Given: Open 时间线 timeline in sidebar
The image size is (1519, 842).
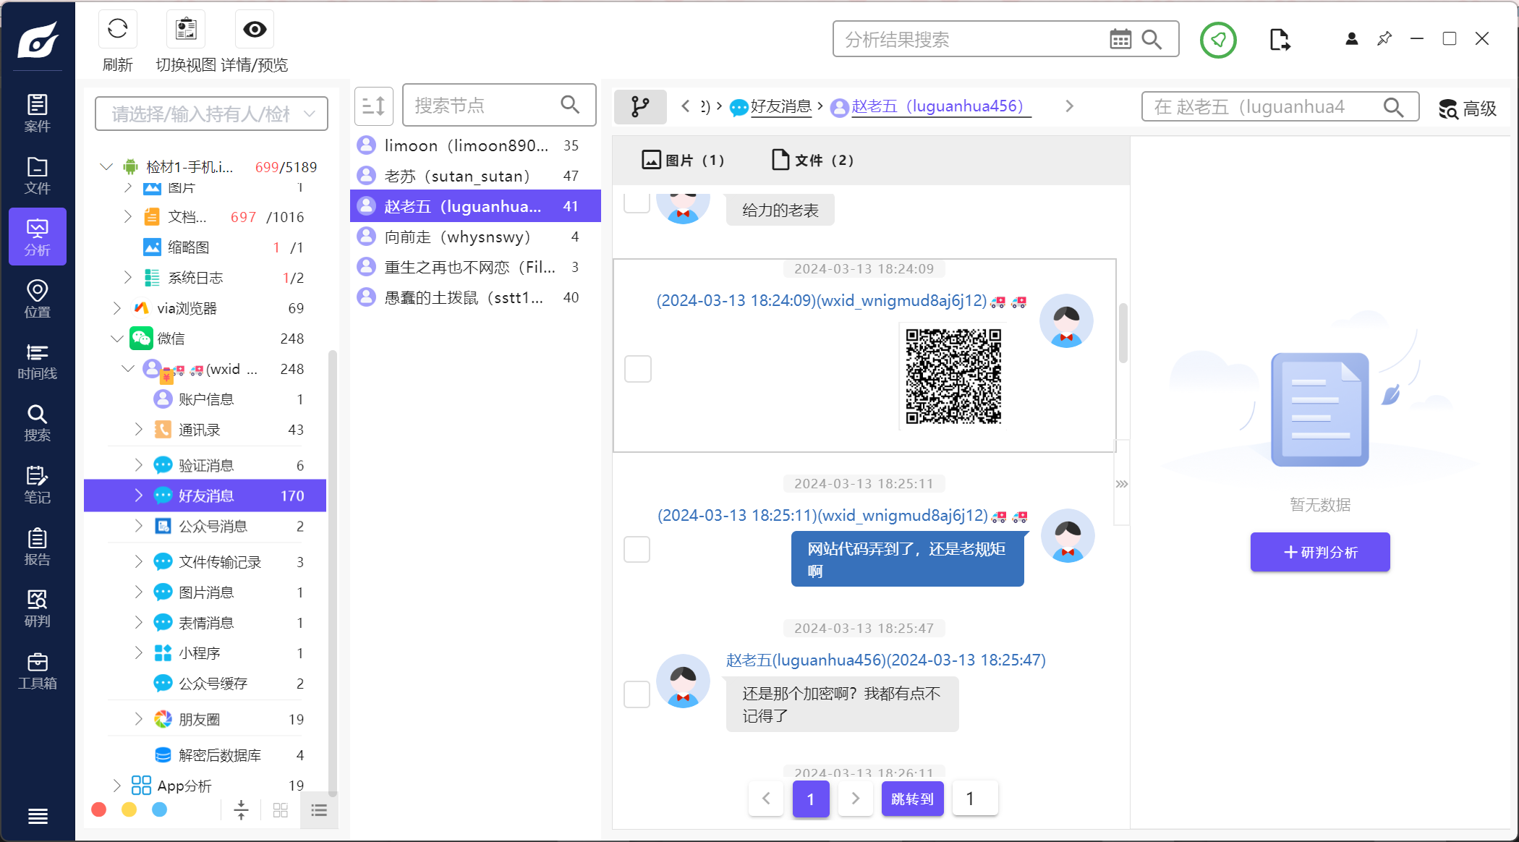Looking at the screenshot, I should pos(37,361).
